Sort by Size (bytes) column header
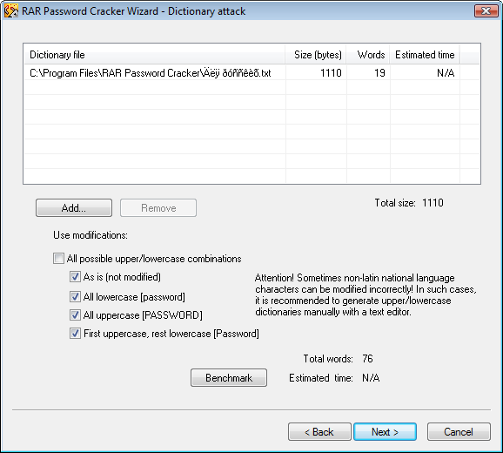Image resolution: width=503 pixels, height=453 pixels. [x=316, y=55]
